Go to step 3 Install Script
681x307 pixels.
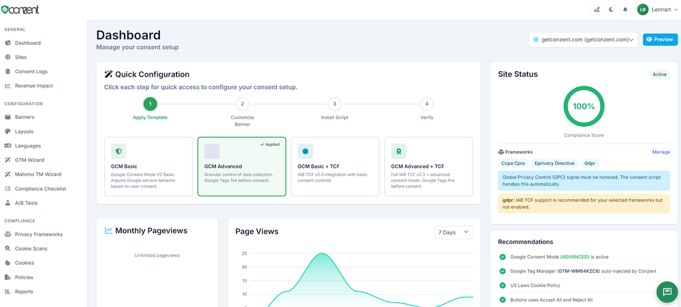[x=334, y=104]
